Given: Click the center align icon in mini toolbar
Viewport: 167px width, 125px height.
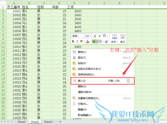Looking at the screenshot, I should (94, 41).
